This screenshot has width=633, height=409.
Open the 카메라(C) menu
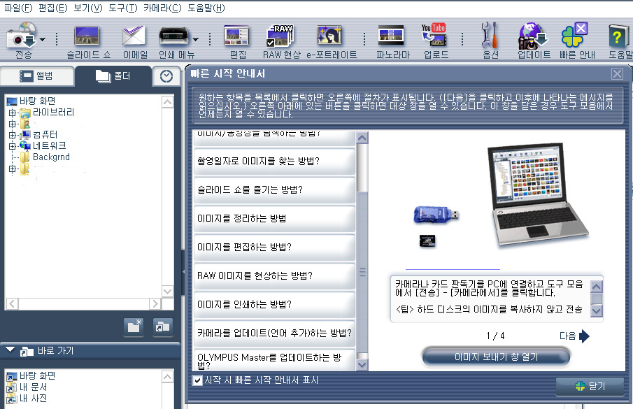162,8
